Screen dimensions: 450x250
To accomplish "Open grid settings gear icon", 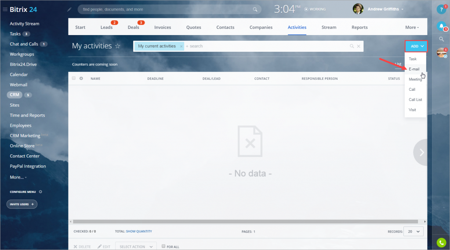I will pos(81,79).
